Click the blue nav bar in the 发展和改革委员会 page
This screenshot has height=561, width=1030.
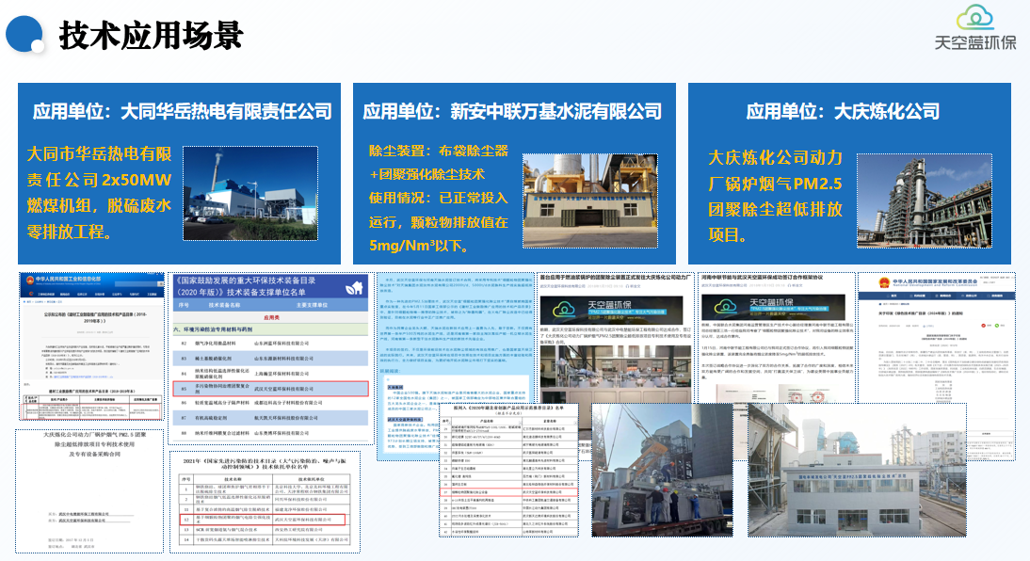click(x=937, y=296)
